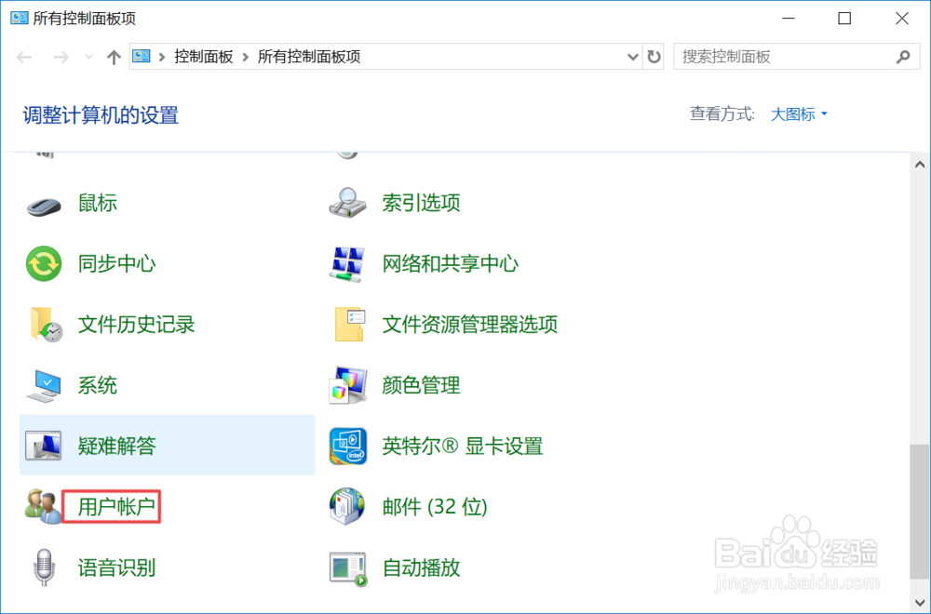Expand the address bar history chevron
This screenshot has width=931, height=614.
[x=632, y=56]
